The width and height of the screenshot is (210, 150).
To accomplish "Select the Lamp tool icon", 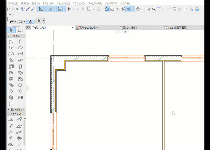I will 20,91.
